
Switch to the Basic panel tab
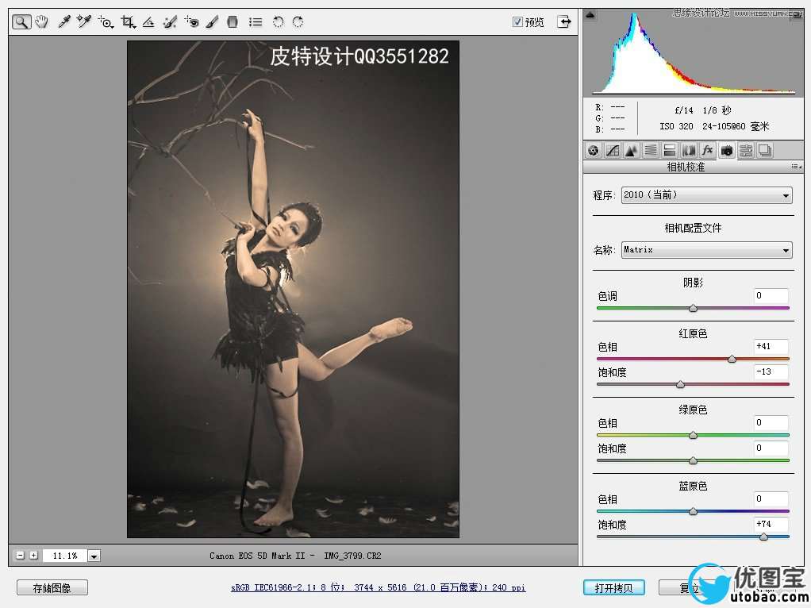coord(594,151)
